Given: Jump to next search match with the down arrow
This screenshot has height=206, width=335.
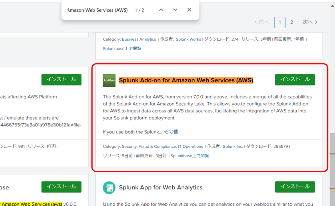Looking at the screenshot, I should (x=175, y=9).
